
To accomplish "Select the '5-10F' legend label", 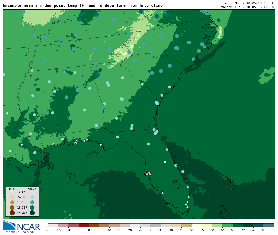I will (22, 197).
